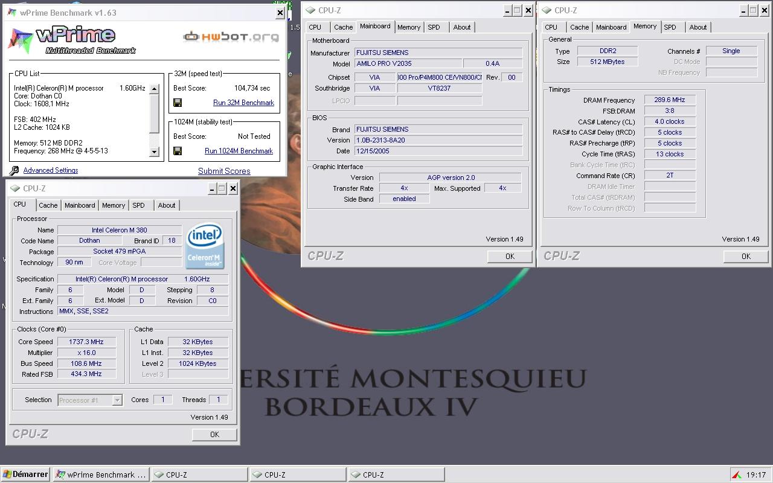773x483 pixels.
Task: Click the wPrime title bar icon
Action: point(11,12)
